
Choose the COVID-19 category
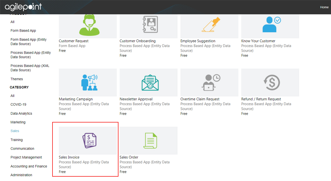18,105
